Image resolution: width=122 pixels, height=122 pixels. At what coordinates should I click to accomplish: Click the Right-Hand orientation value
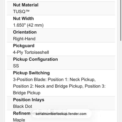[24, 39]
